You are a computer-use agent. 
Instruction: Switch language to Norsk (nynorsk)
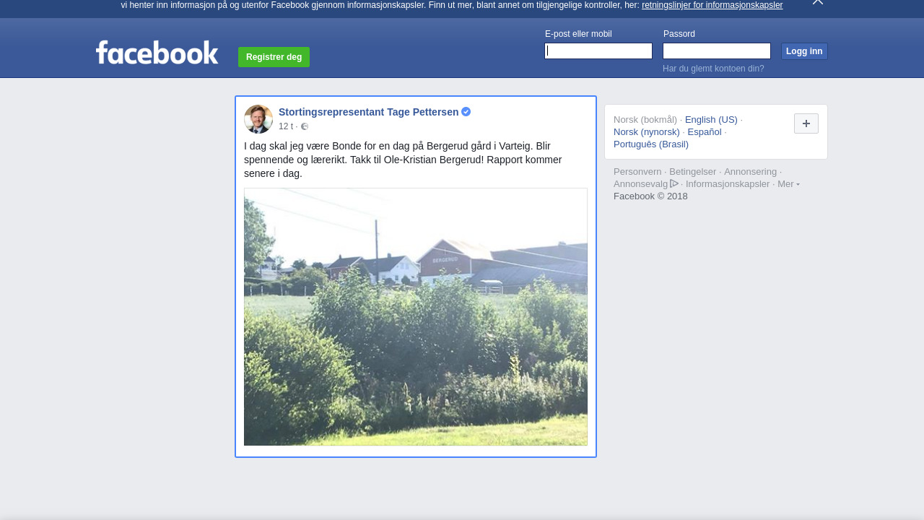click(647, 132)
